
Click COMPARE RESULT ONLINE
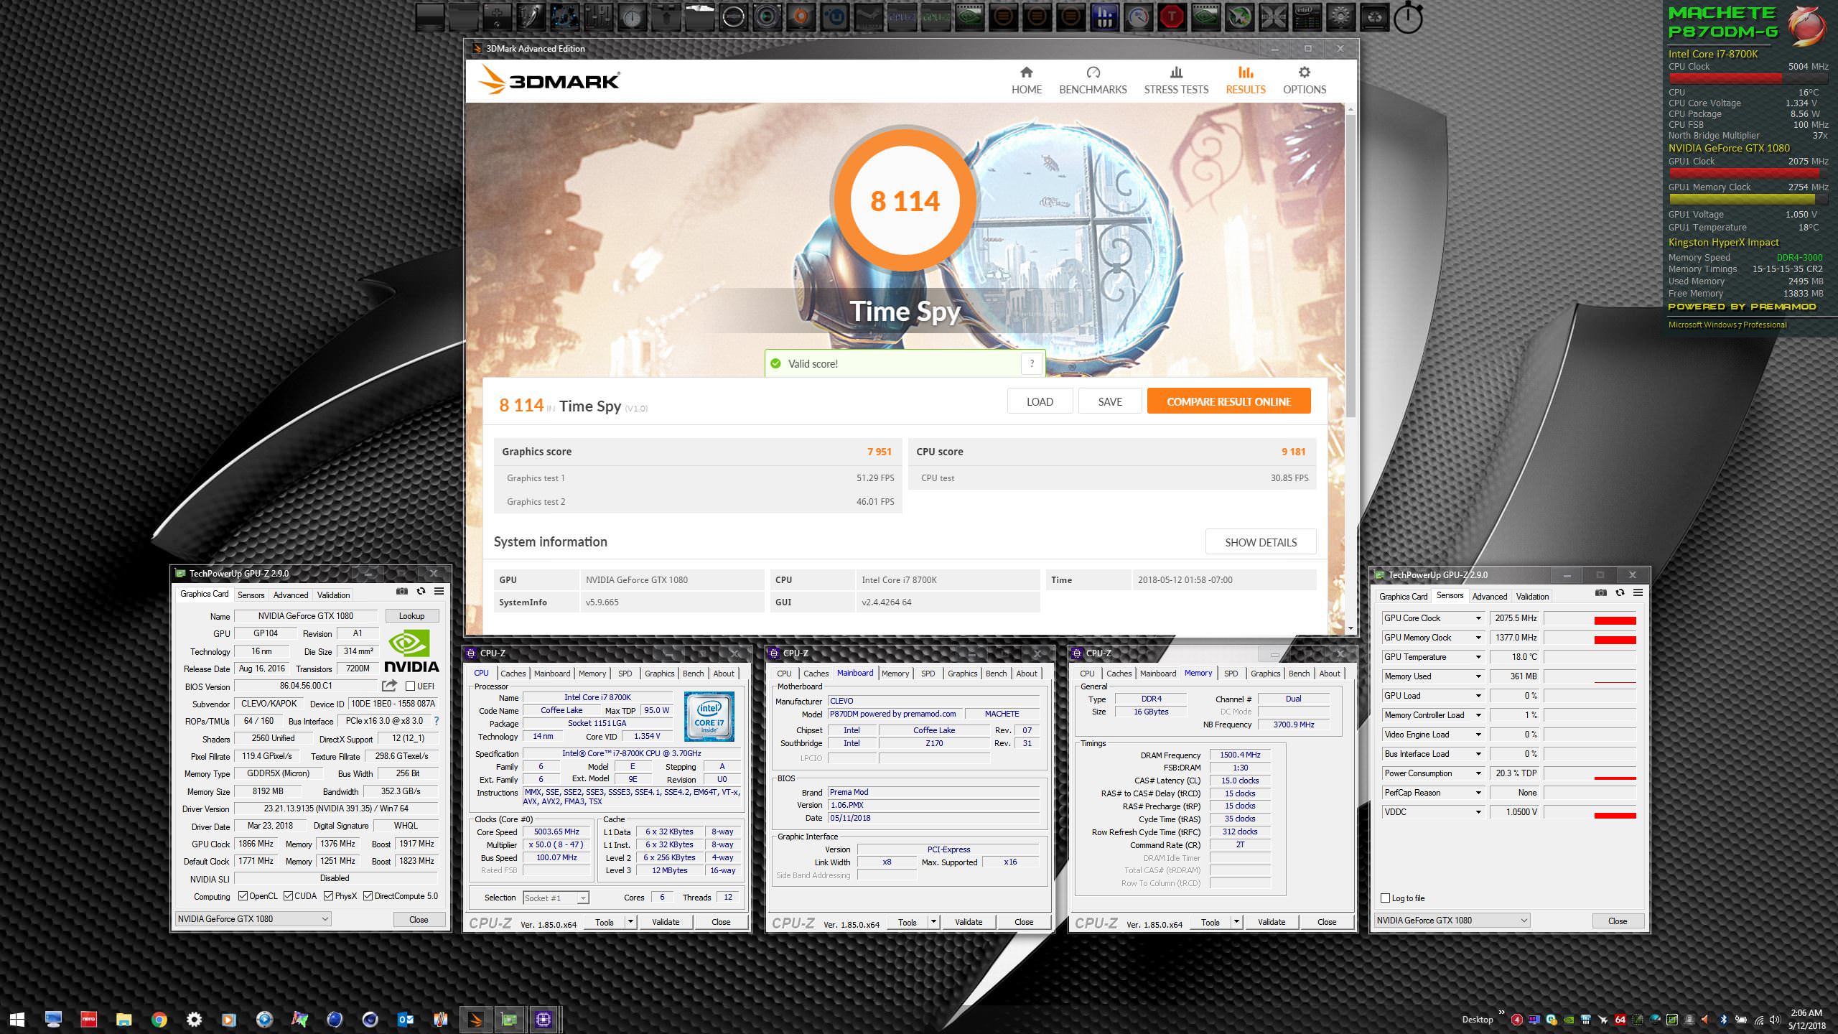(x=1228, y=401)
